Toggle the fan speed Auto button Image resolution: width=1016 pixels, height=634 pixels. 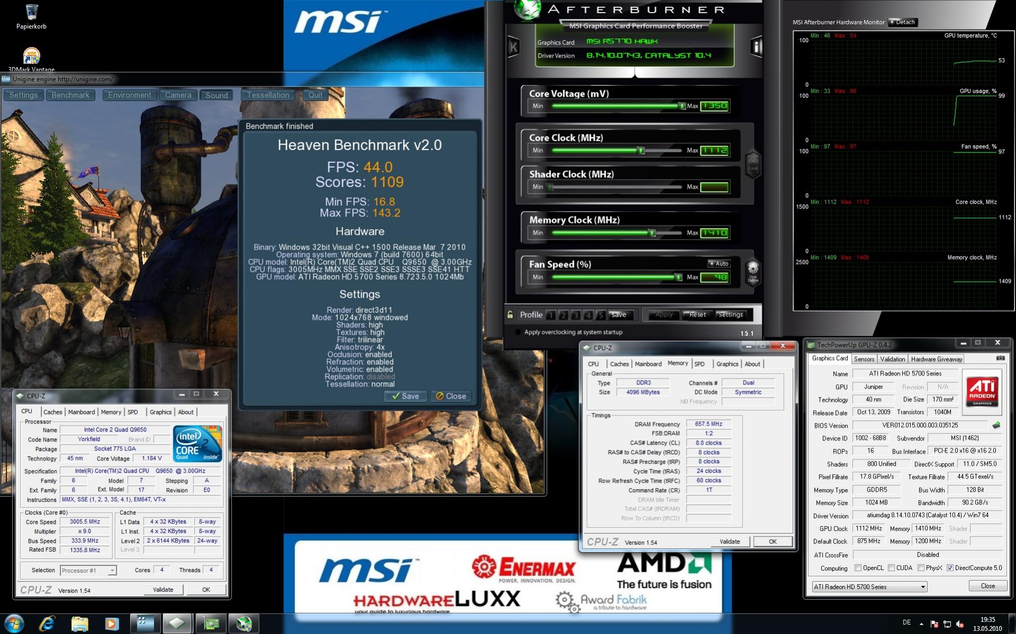point(719,263)
